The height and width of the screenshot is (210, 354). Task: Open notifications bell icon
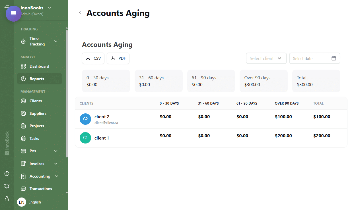click(x=7, y=186)
